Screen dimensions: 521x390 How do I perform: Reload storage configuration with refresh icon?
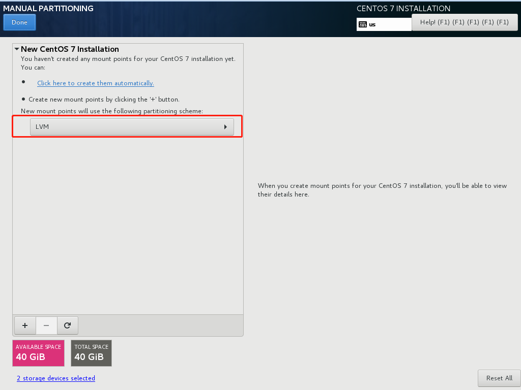tap(68, 326)
